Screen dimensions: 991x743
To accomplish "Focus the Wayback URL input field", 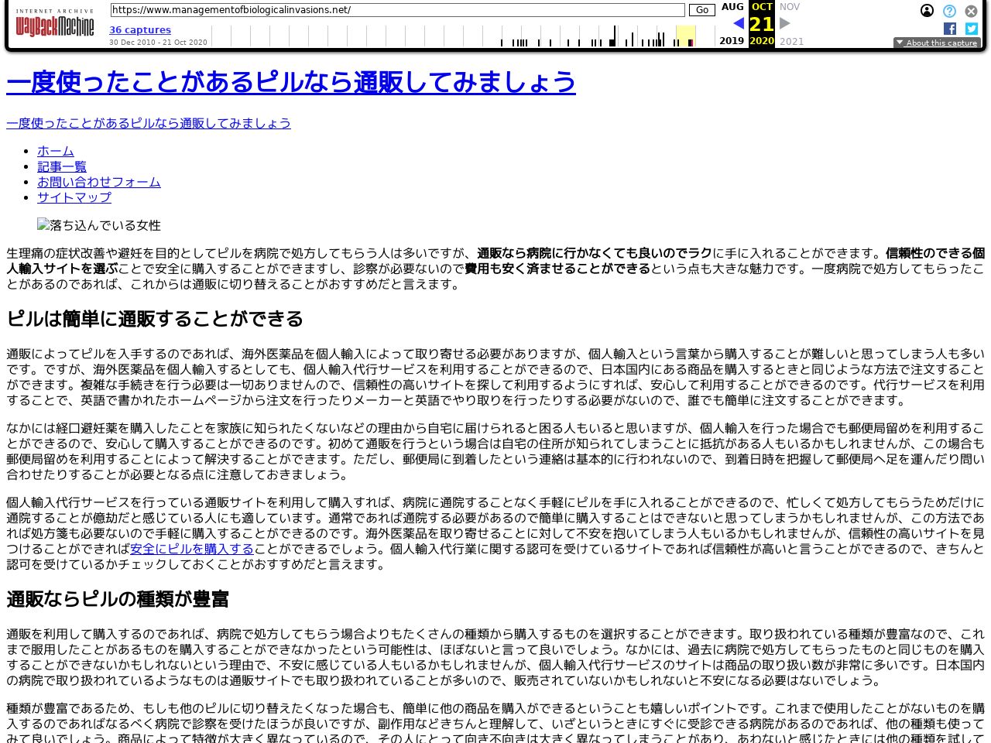I will coord(397,10).
